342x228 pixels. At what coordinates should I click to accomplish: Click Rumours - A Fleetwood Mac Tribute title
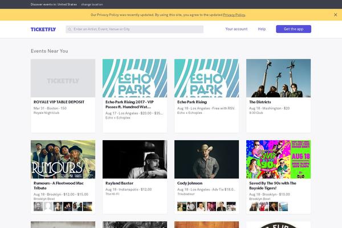[x=59, y=185]
